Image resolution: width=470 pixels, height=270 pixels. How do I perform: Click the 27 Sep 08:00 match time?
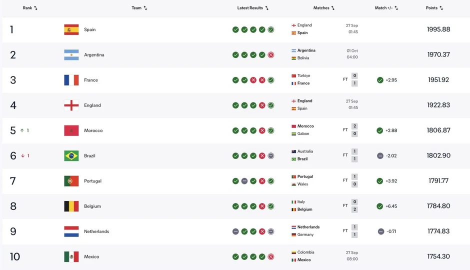[x=352, y=256]
